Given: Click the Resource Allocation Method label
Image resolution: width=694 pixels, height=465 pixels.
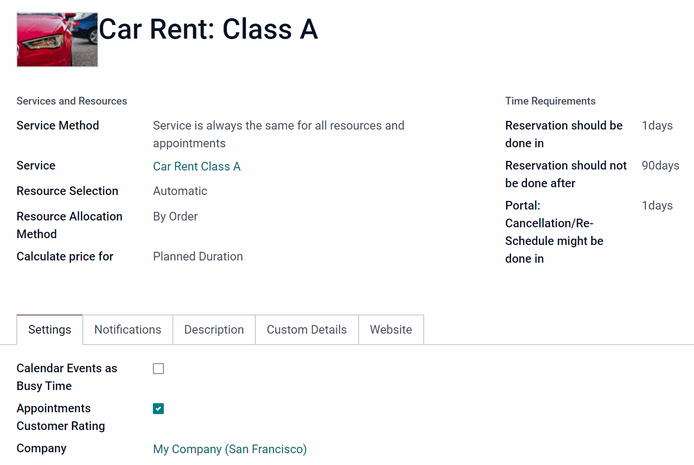Looking at the screenshot, I should point(70,225).
